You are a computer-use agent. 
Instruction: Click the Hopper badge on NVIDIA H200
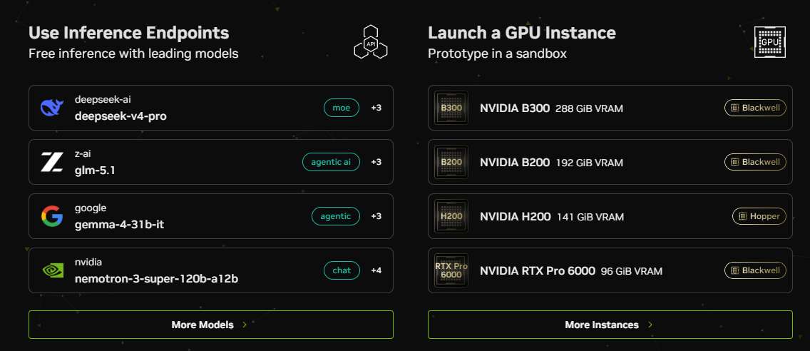[x=759, y=216]
